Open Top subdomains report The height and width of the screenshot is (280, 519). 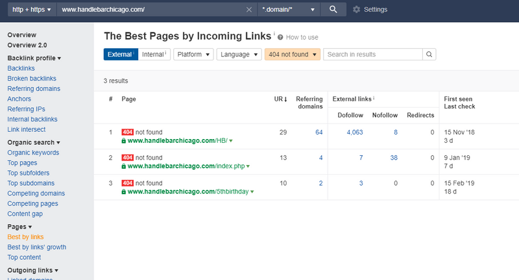[x=30, y=183]
